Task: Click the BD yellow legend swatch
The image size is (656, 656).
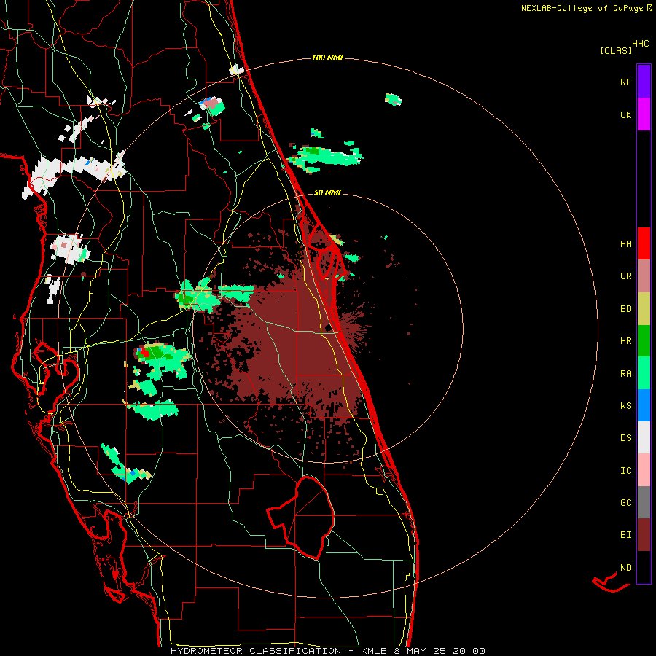Action: 644,309
